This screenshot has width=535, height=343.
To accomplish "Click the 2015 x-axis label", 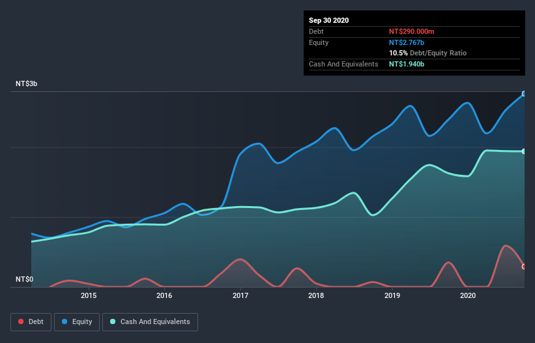I will coord(89,295).
